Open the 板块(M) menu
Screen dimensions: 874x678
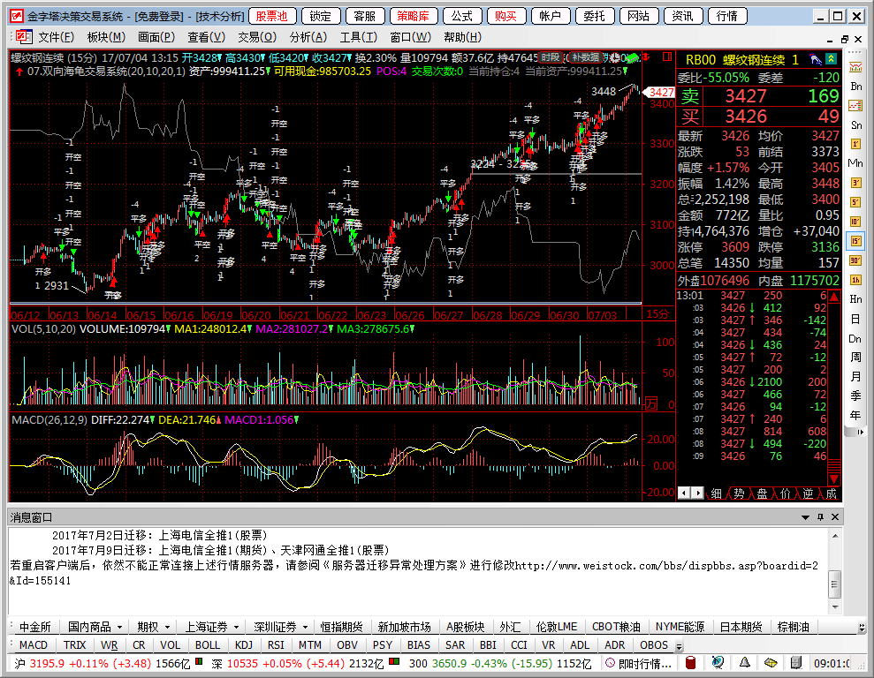tap(106, 37)
